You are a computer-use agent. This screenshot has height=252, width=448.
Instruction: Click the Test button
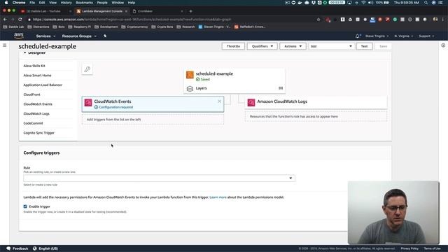click(x=364, y=46)
